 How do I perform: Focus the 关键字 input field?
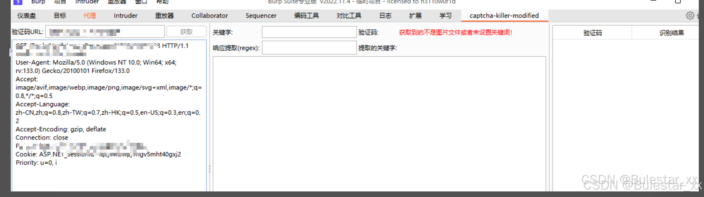click(x=309, y=32)
